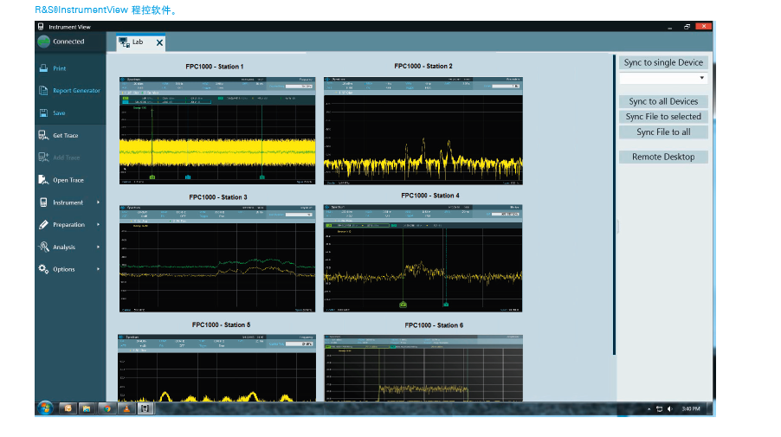Screen dimensions: 781x437
Task: Select FPC1000 Station 5 spectrum thumbnail
Action: (216, 368)
